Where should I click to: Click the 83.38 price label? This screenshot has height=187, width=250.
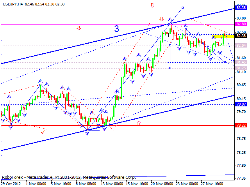241,8
